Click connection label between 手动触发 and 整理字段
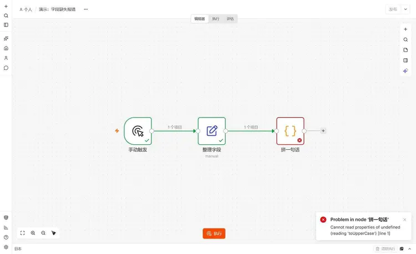Image resolution: width=416 pixels, height=254 pixels. [175, 127]
